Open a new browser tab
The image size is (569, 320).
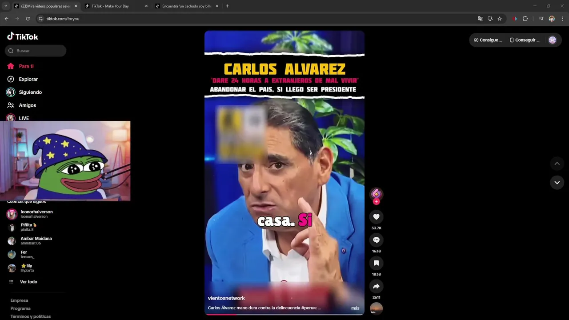click(228, 6)
